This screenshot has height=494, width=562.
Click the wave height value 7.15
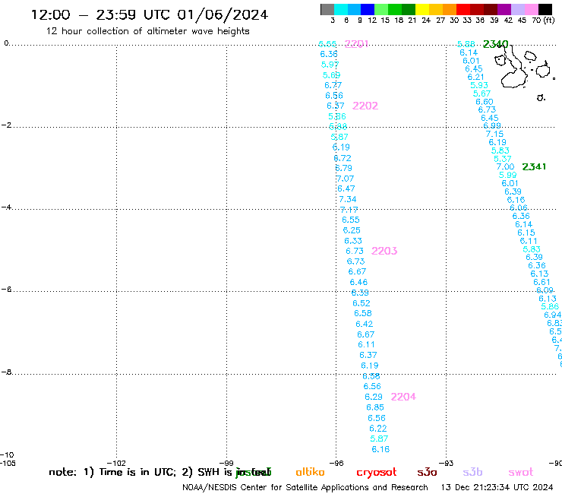tap(494, 134)
